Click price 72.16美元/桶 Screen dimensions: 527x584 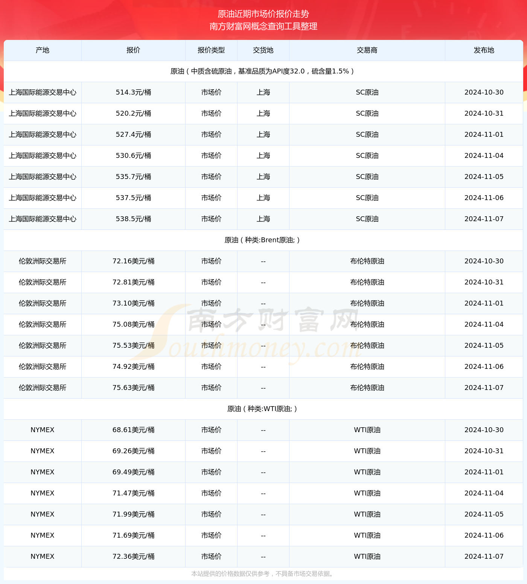point(133,261)
